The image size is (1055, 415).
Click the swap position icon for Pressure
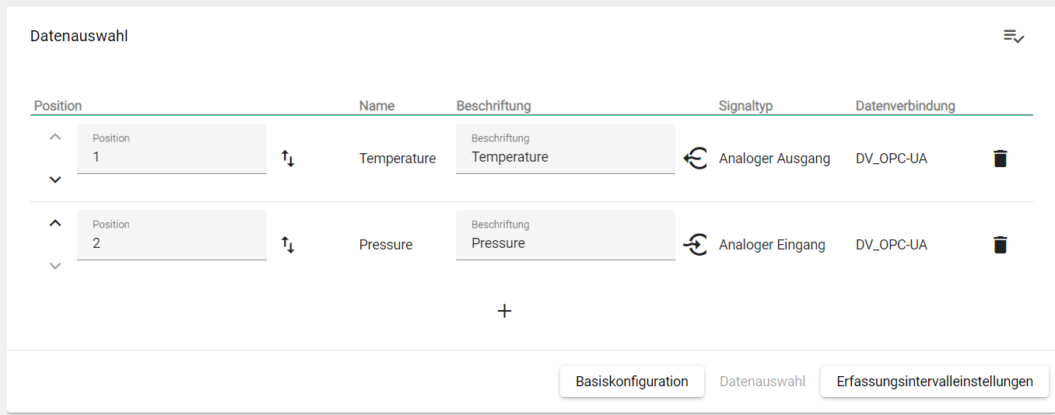pos(288,245)
